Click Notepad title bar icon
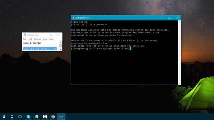The width and height of the screenshot is (214, 120). [x=25, y=35]
